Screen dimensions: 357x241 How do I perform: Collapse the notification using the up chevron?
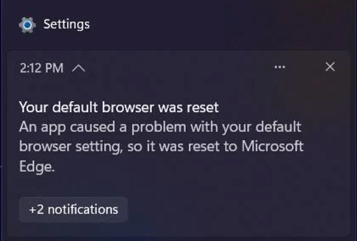[x=79, y=68]
